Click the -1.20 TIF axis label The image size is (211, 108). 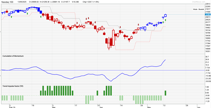click(208, 101)
